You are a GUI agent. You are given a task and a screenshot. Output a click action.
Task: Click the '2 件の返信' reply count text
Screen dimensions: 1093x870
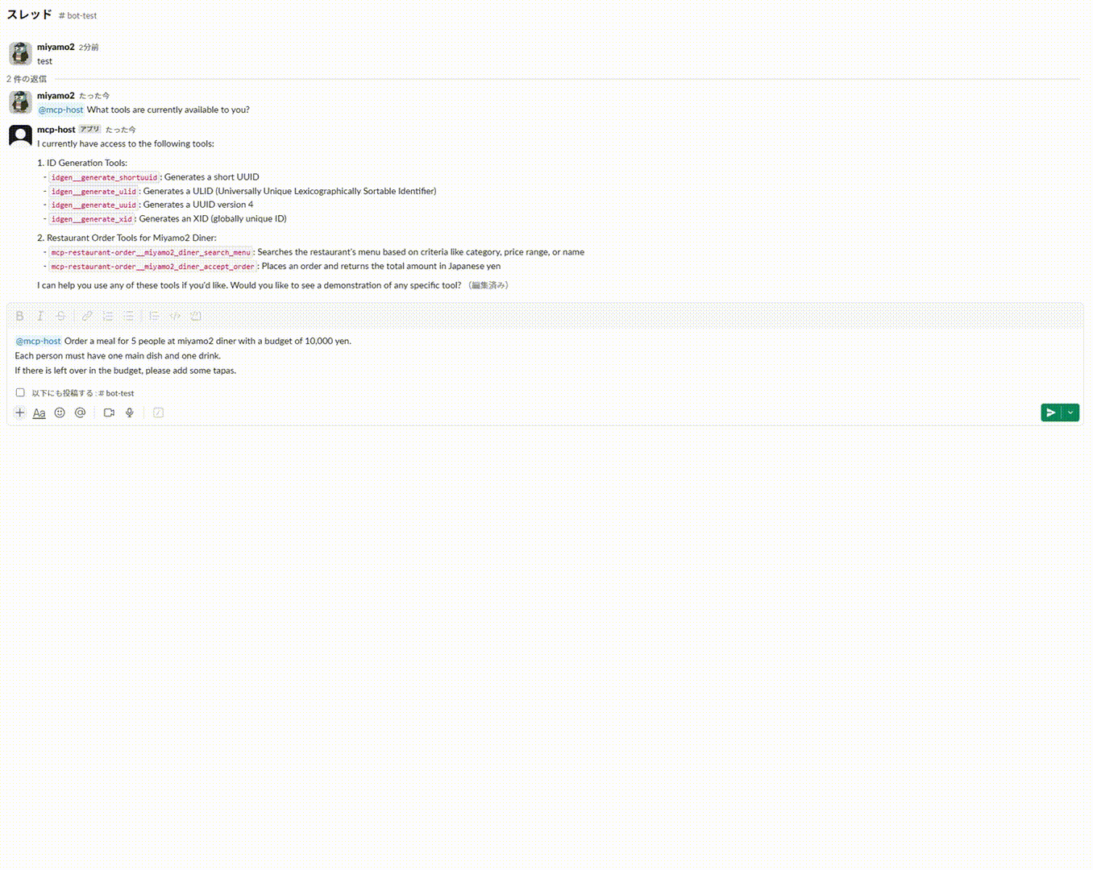27,79
